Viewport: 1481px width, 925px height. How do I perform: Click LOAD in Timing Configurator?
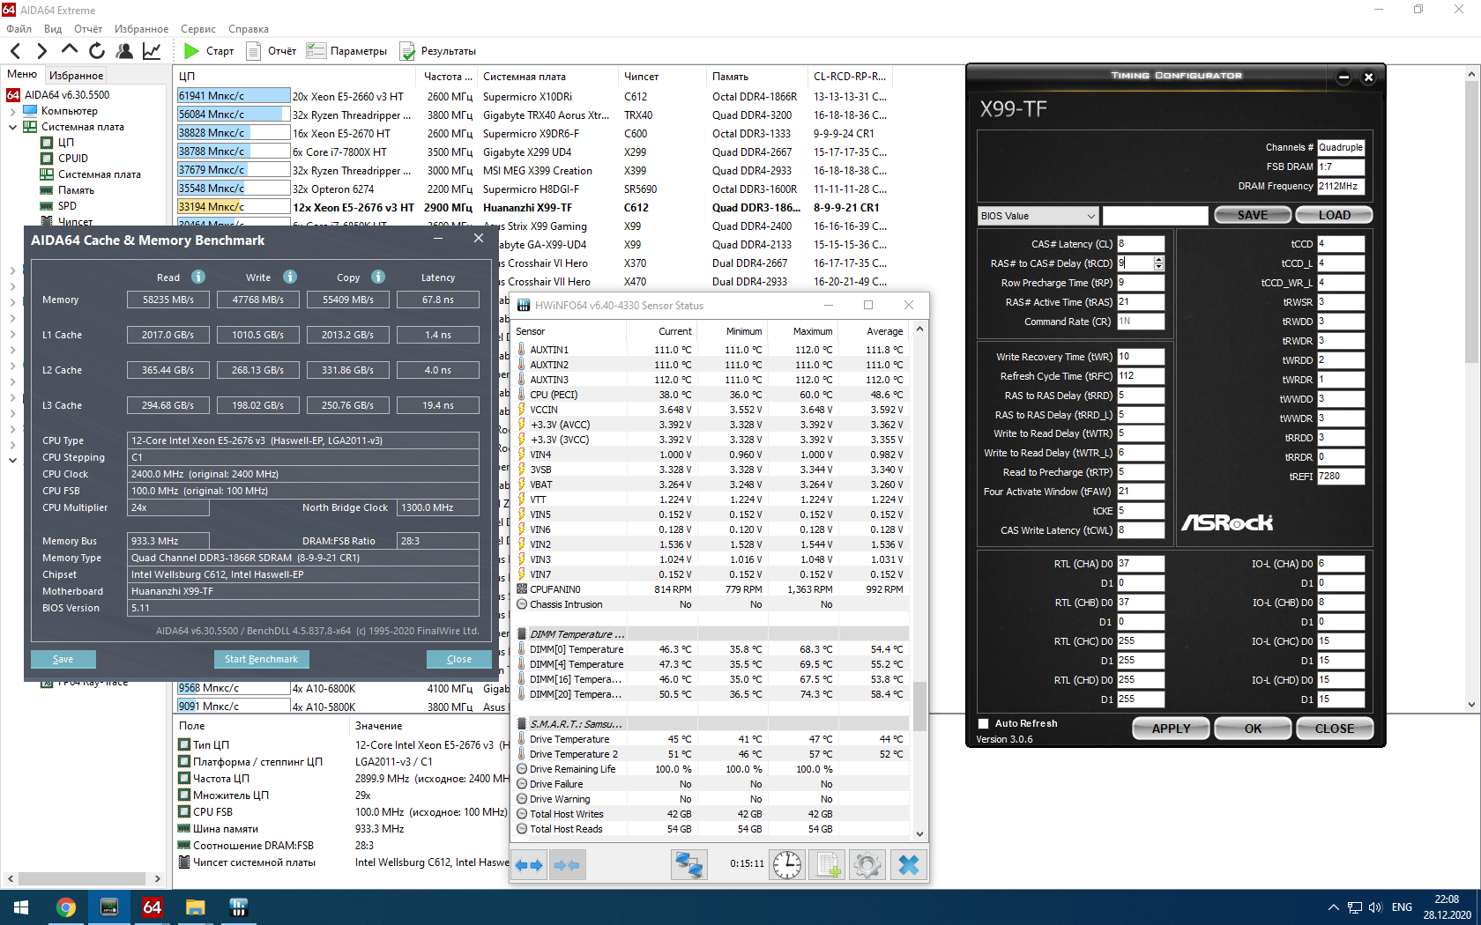pos(1335,215)
